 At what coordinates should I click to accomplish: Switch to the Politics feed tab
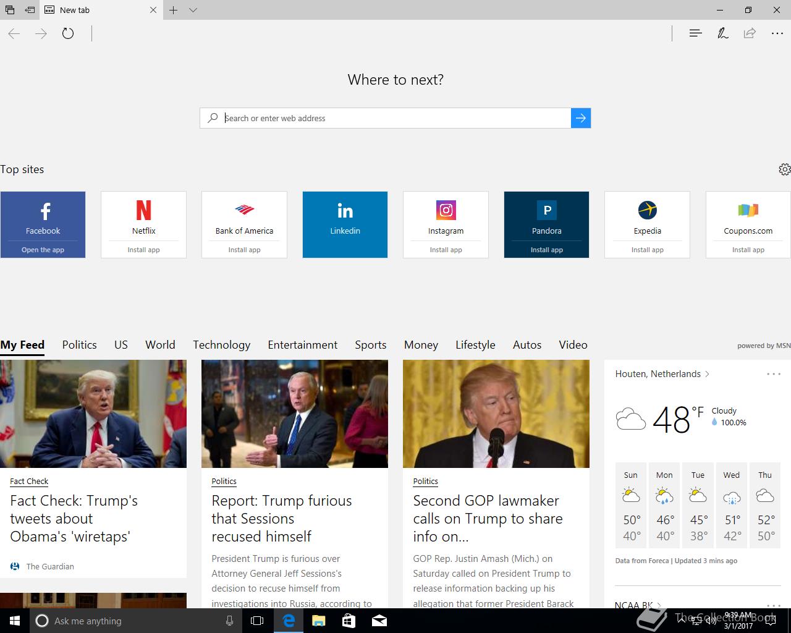pyautogui.click(x=79, y=345)
